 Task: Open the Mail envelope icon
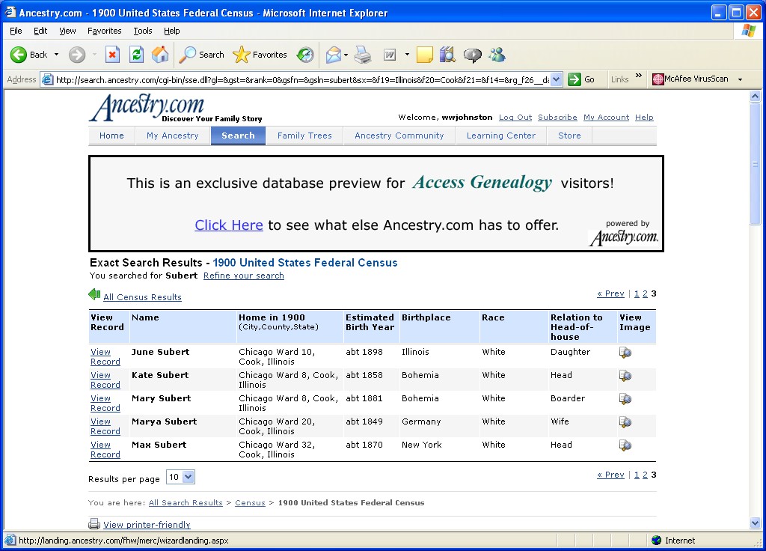(333, 55)
